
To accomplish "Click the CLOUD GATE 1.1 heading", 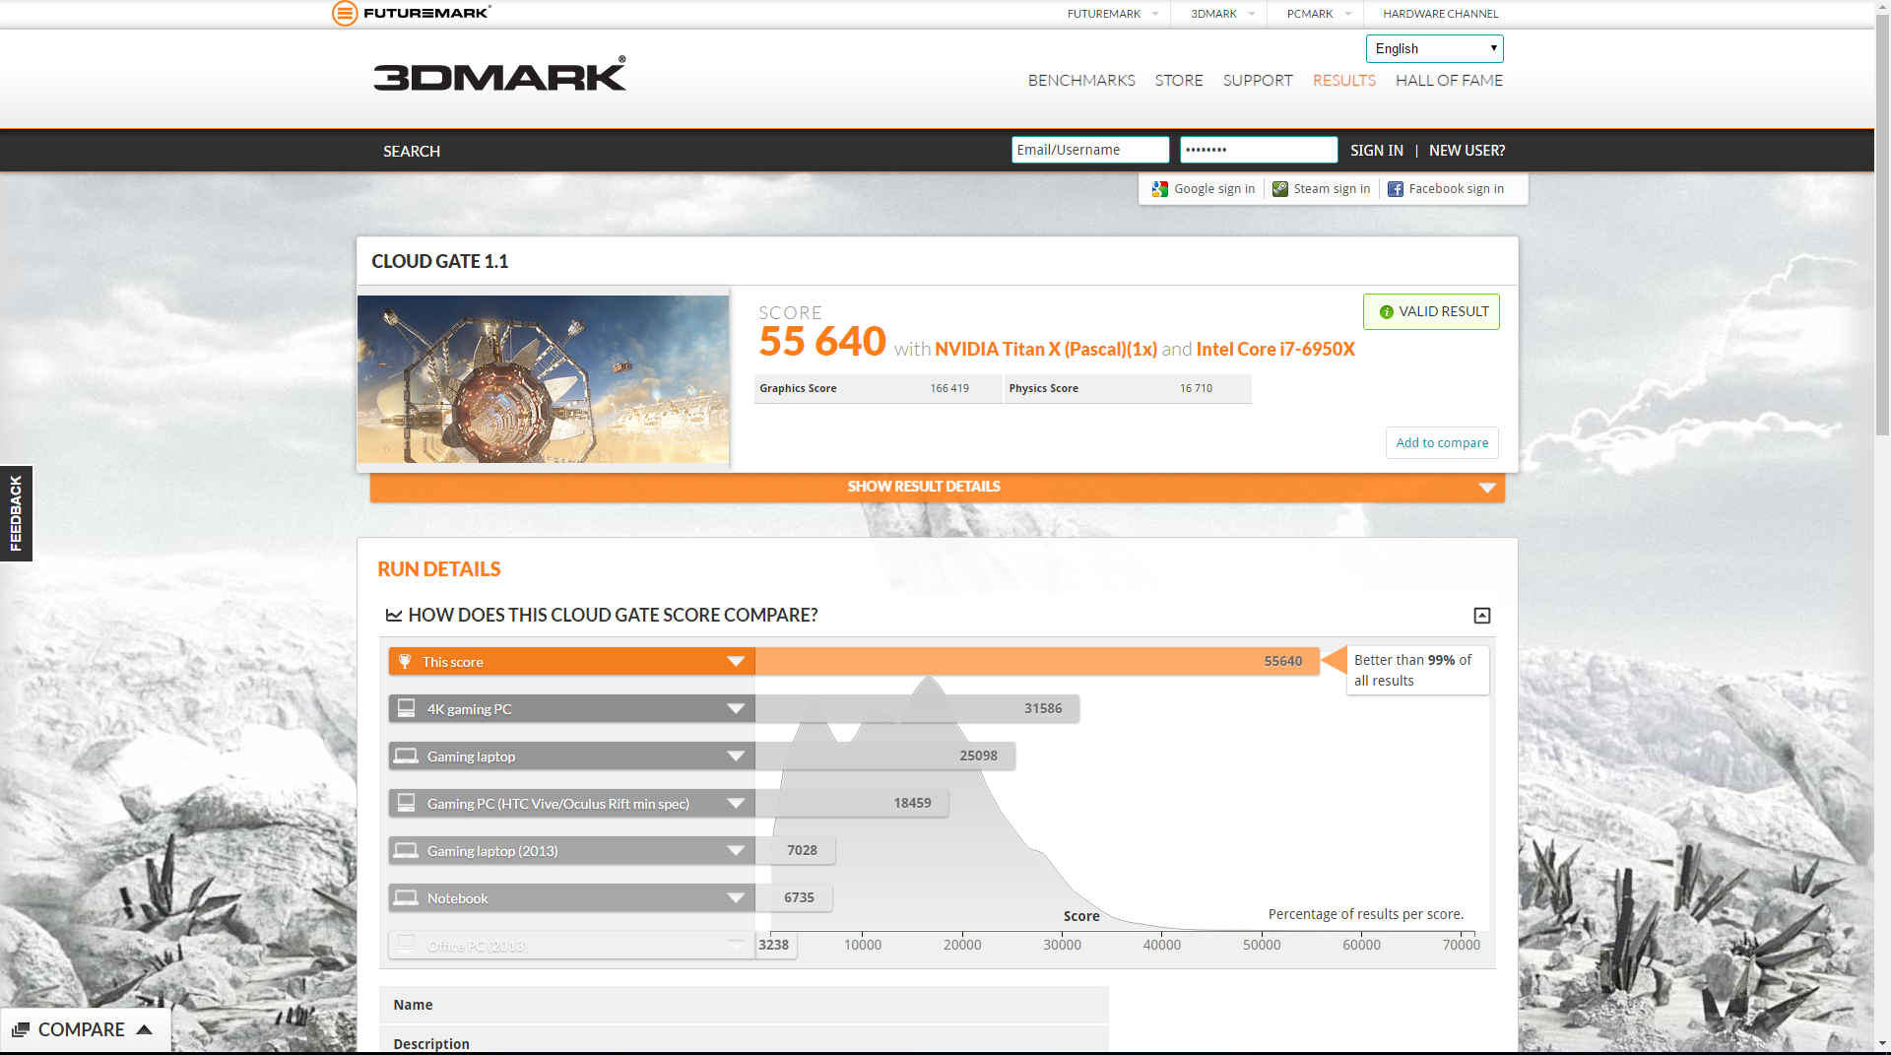I will point(439,261).
